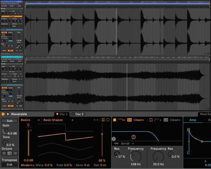Toggle Filter 1 slope 24 button
The image size is (211, 169).
click(x=130, y=120)
